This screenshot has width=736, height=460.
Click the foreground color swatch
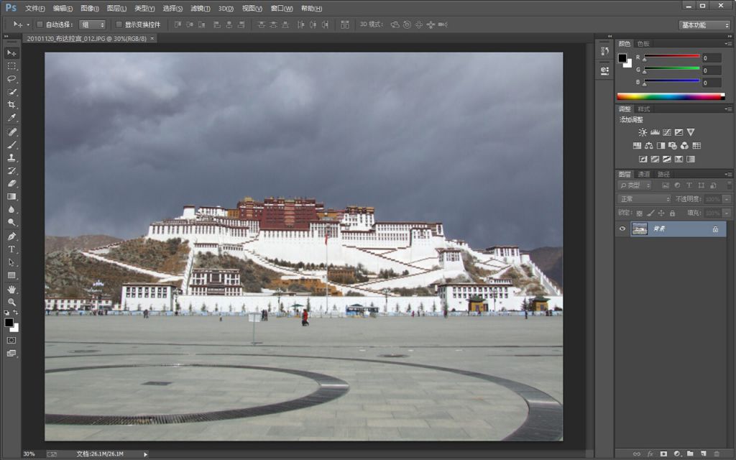(11, 322)
